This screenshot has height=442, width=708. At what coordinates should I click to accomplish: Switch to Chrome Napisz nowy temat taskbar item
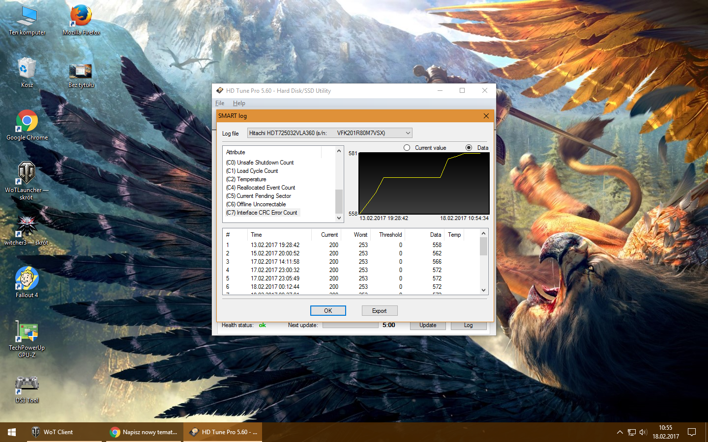(x=144, y=432)
